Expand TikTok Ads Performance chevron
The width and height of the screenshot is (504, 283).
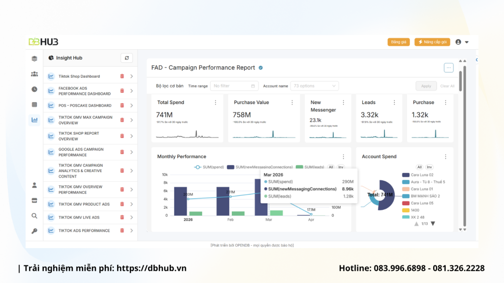[131, 230]
